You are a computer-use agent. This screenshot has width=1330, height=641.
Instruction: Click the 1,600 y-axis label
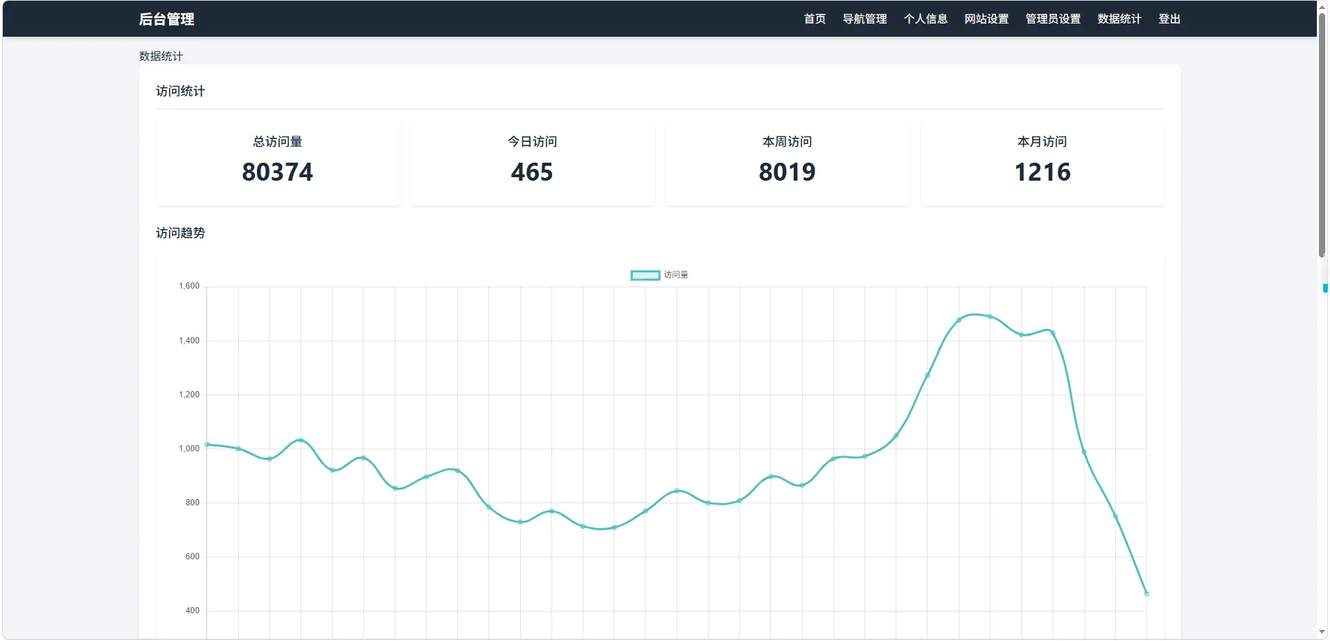[189, 286]
